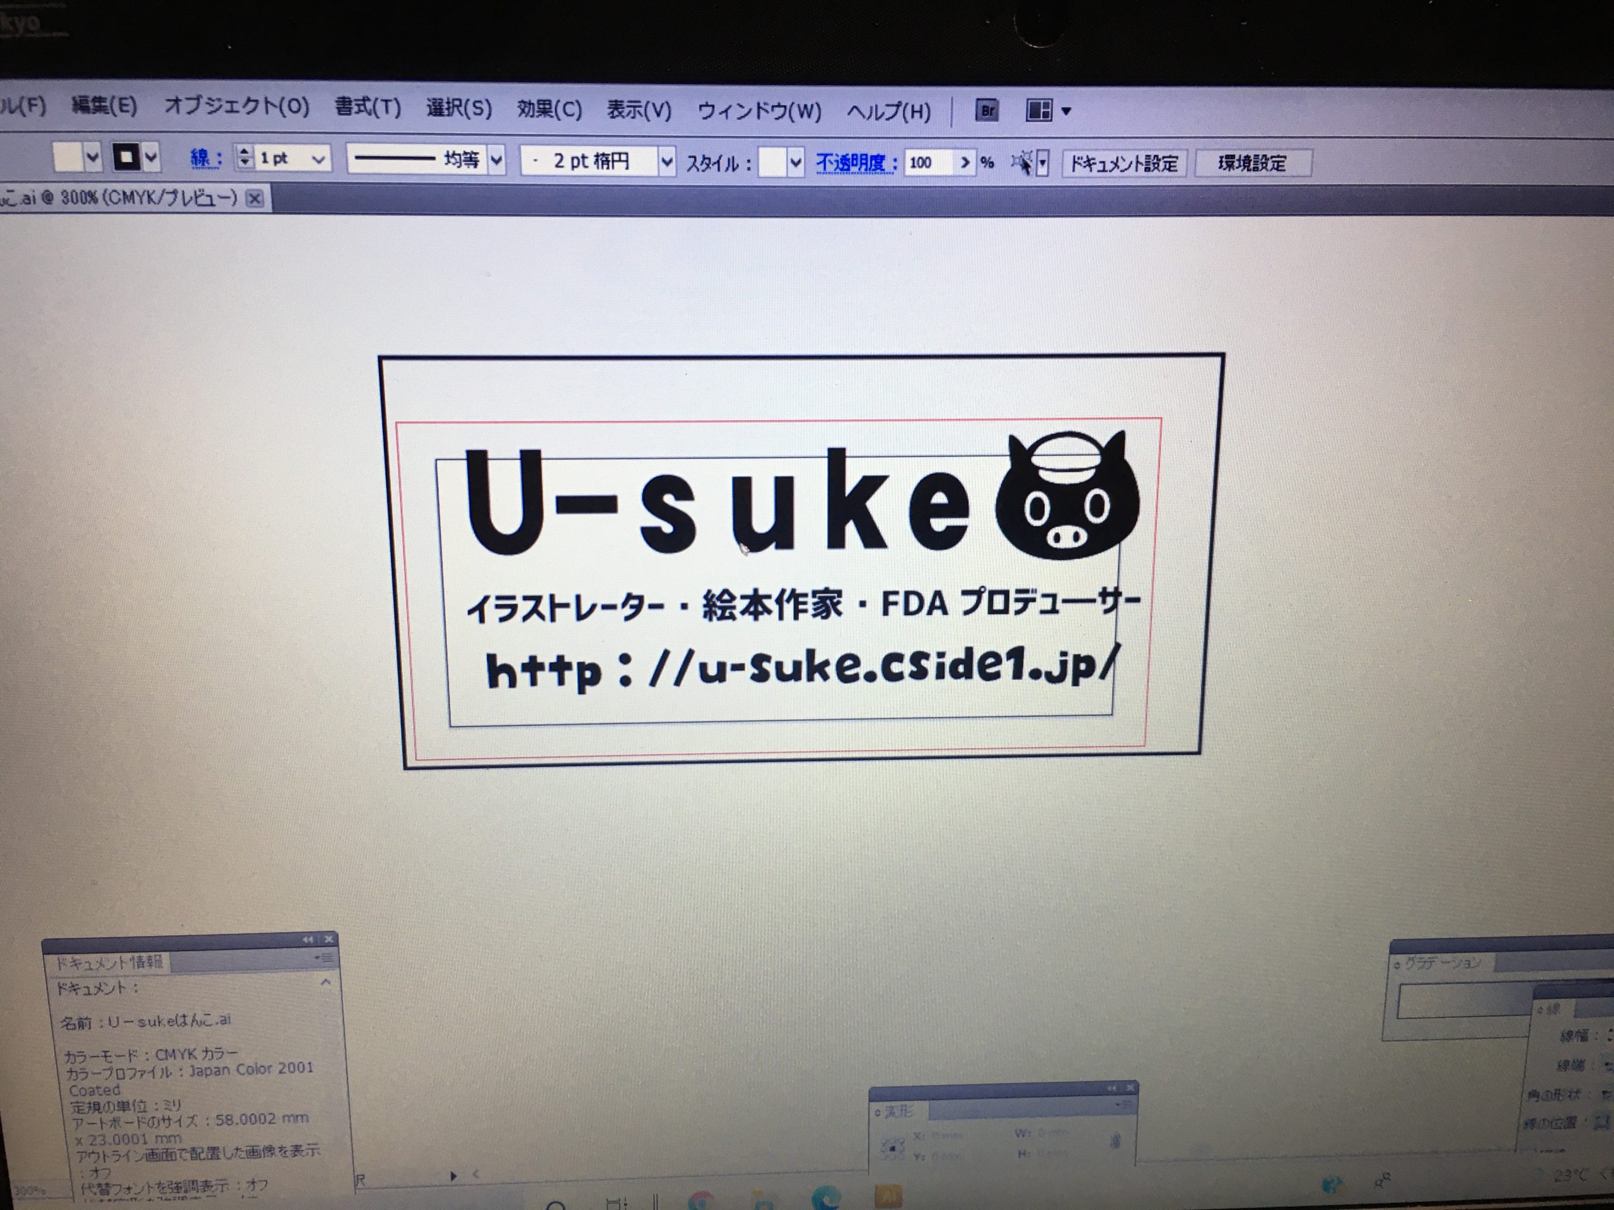Open the 編集(E) menu
Screen dimensions: 1614x1210
tap(104, 106)
